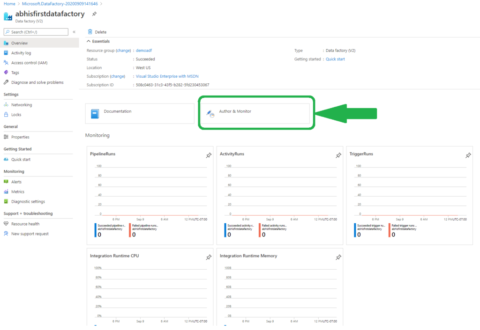Open Activity log in sidebar
This screenshot has height=330, width=480.
21,53
